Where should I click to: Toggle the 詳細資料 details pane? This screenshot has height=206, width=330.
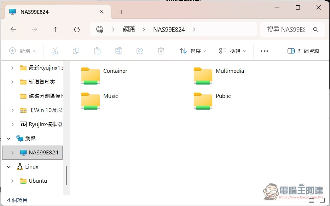coord(303,51)
